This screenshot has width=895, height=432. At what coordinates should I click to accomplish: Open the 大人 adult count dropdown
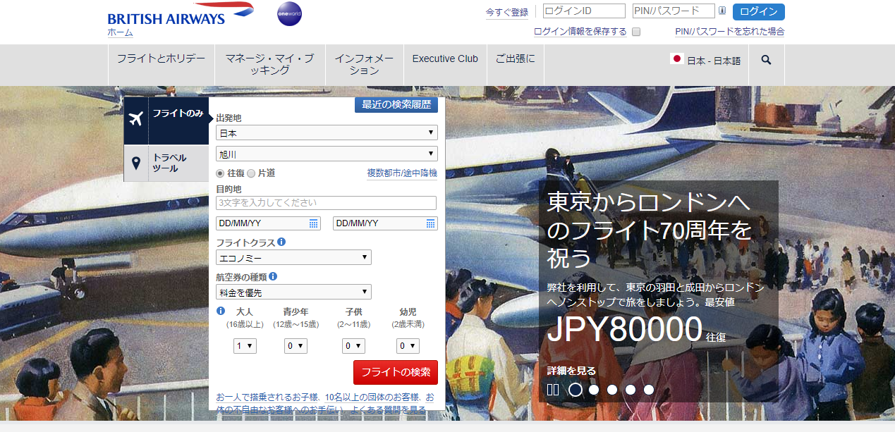[245, 346]
